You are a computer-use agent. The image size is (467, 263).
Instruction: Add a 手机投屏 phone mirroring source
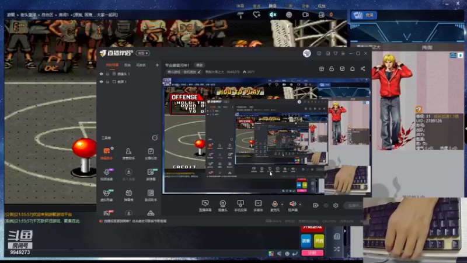click(241, 206)
